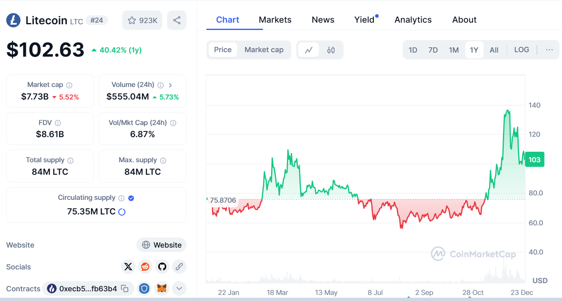Click the 40.42% (1y) change indicator

tap(117, 50)
